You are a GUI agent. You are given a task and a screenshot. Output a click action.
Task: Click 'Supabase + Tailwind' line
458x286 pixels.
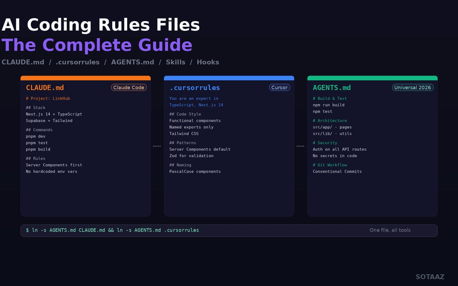coord(49,121)
